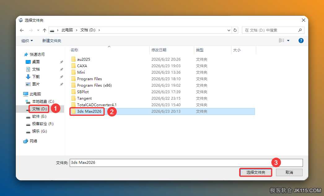Click the 桌面 desktop icon in sidebar
The image size is (324, 196).
pos(28,62)
